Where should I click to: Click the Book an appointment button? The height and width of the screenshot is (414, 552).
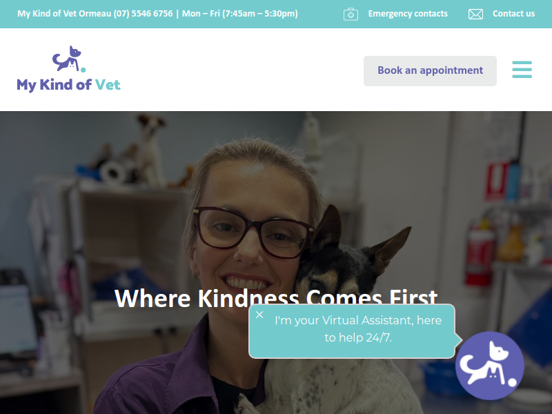point(430,71)
